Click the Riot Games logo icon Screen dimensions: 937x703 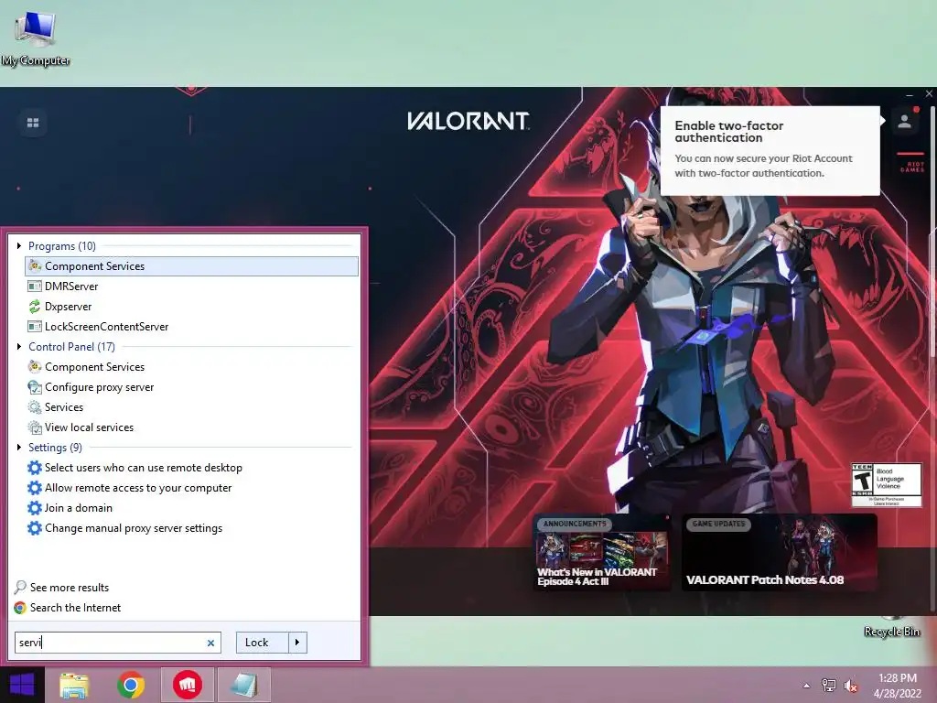[912, 163]
